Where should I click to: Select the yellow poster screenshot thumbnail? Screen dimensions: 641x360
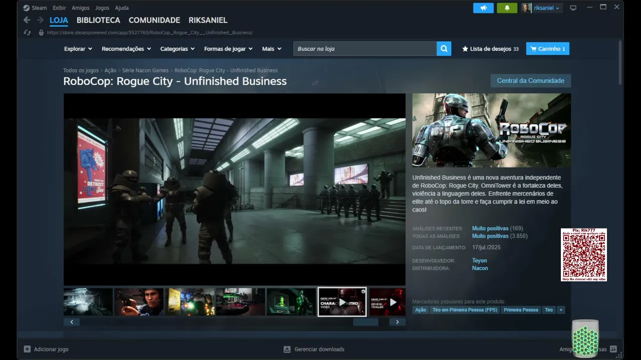(190, 301)
